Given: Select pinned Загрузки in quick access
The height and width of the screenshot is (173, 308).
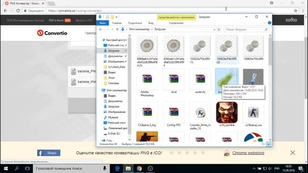Looking at the screenshot, I should (112, 50).
